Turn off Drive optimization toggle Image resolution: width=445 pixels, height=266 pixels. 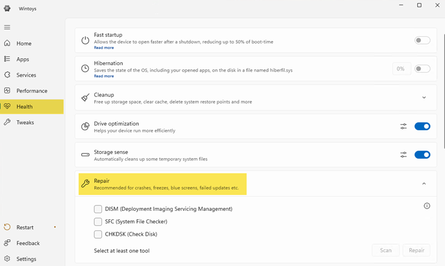[x=422, y=126]
